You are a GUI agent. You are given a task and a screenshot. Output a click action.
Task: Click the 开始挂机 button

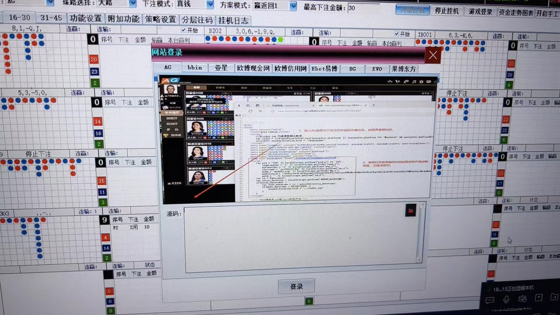point(413,10)
